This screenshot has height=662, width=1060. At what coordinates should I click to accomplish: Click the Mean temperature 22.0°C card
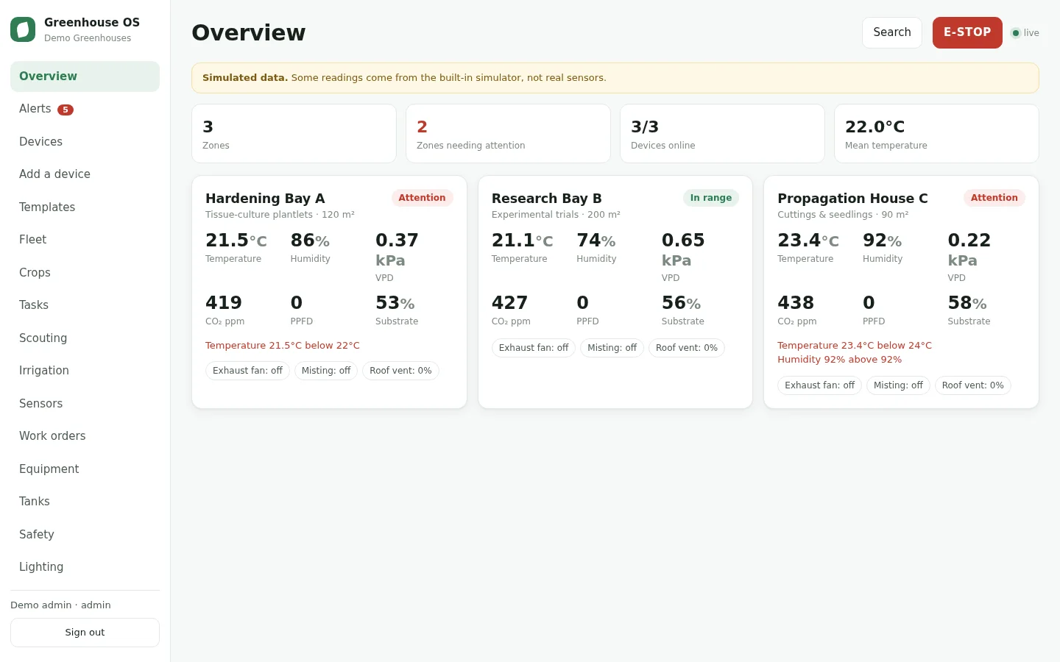[936, 133]
